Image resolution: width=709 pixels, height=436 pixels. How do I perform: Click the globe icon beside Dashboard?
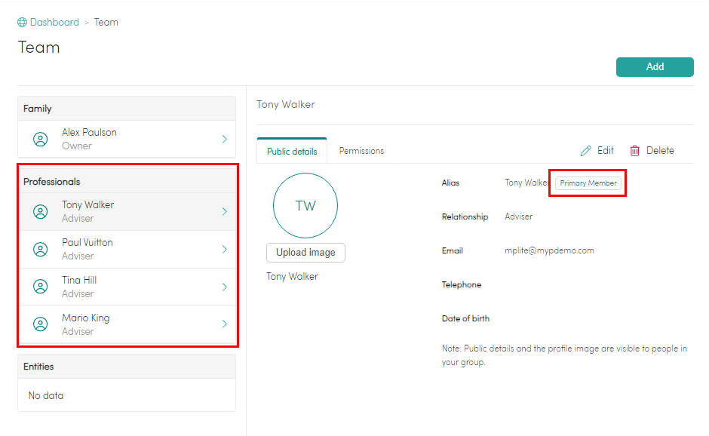click(22, 23)
